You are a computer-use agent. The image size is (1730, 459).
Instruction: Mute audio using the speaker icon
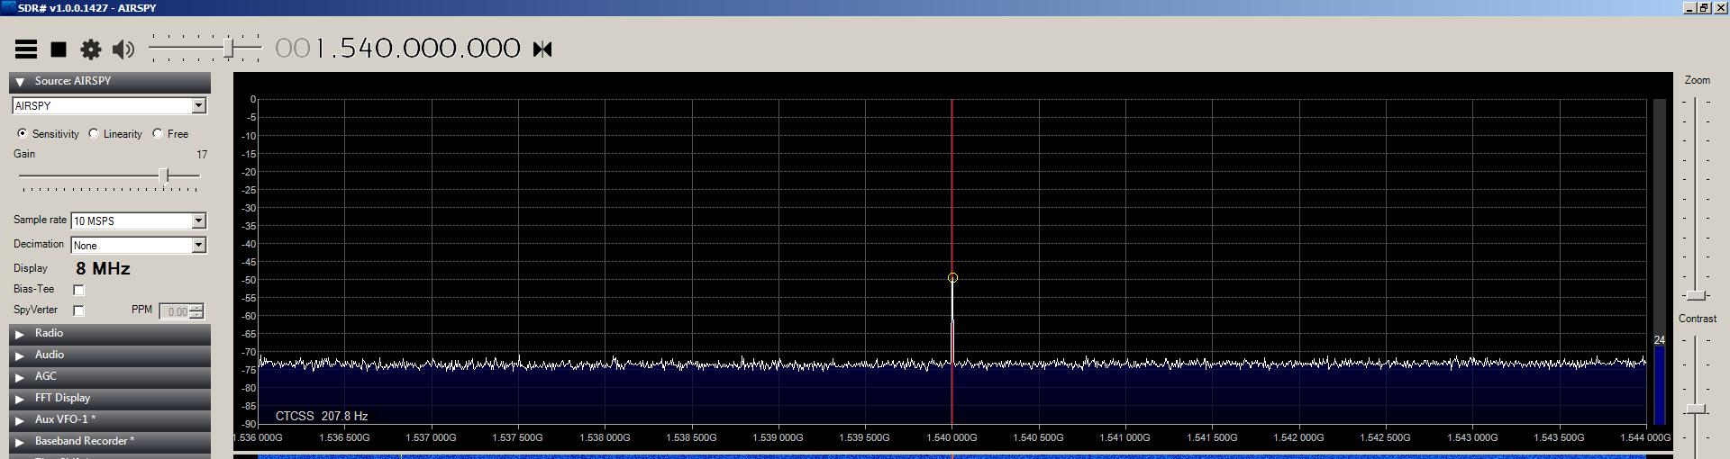click(123, 49)
